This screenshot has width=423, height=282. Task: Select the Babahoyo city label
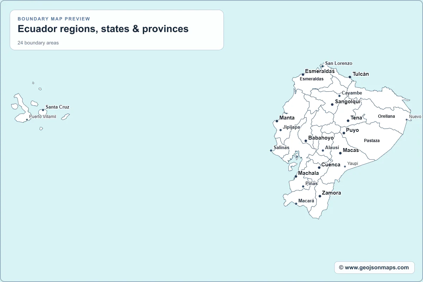click(x=321, y=138)
